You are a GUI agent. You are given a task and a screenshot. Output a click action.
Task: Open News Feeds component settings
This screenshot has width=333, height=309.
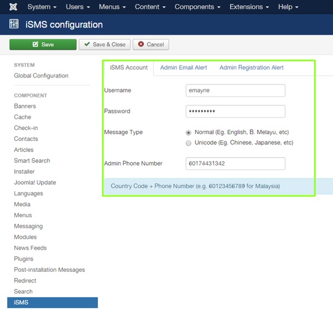[31, 248]
